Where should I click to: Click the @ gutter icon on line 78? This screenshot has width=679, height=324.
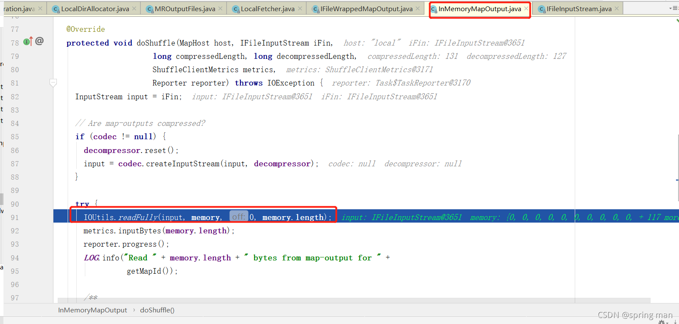[x=39, y=41]
